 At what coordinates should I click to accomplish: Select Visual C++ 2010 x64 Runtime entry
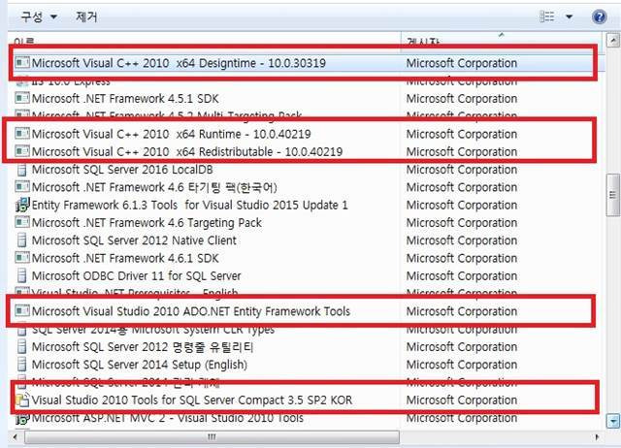point(171,134)
